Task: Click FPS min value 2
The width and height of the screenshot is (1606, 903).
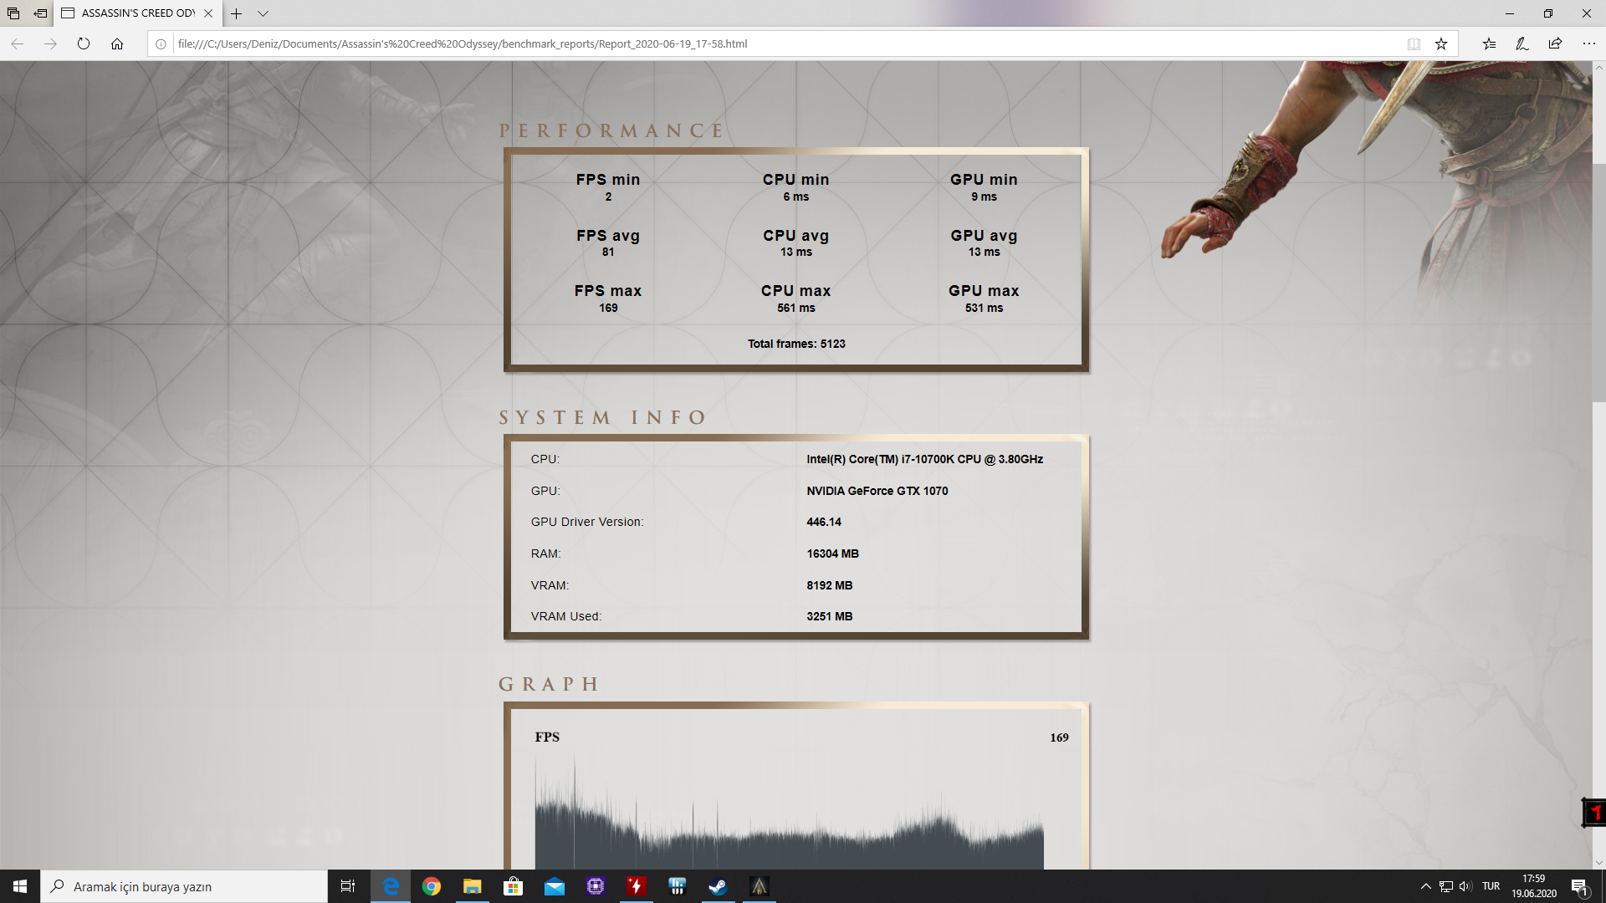Action: coord(608,196)
